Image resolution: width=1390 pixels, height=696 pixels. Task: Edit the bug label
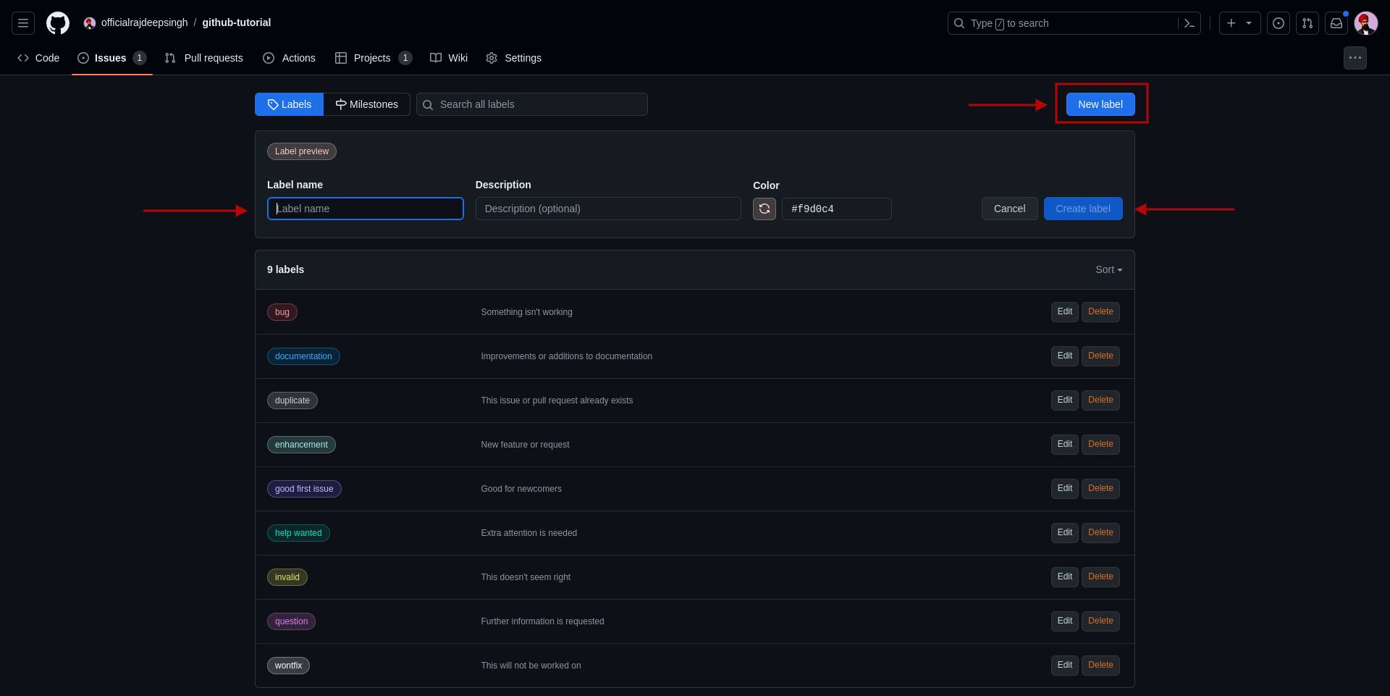point(1065,312)
